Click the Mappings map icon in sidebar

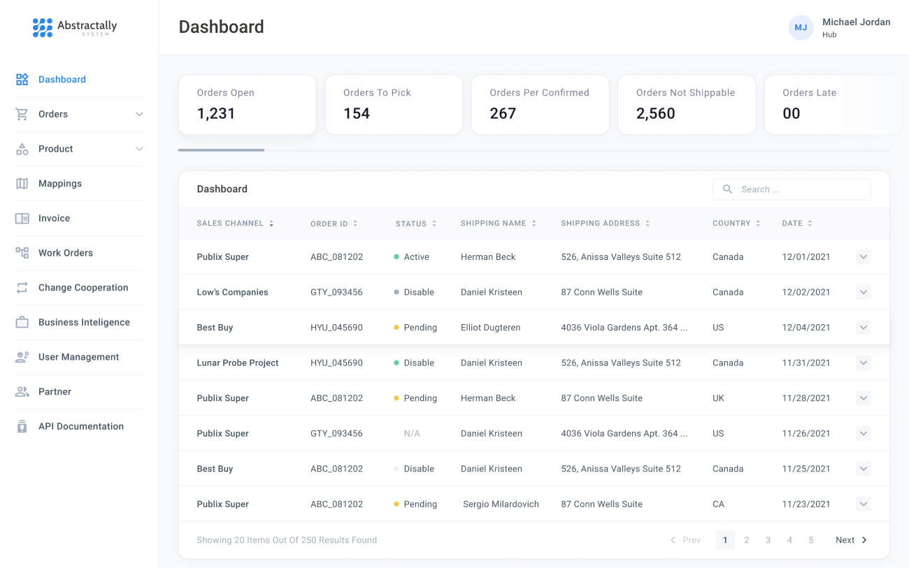click(x=22, y=184)
